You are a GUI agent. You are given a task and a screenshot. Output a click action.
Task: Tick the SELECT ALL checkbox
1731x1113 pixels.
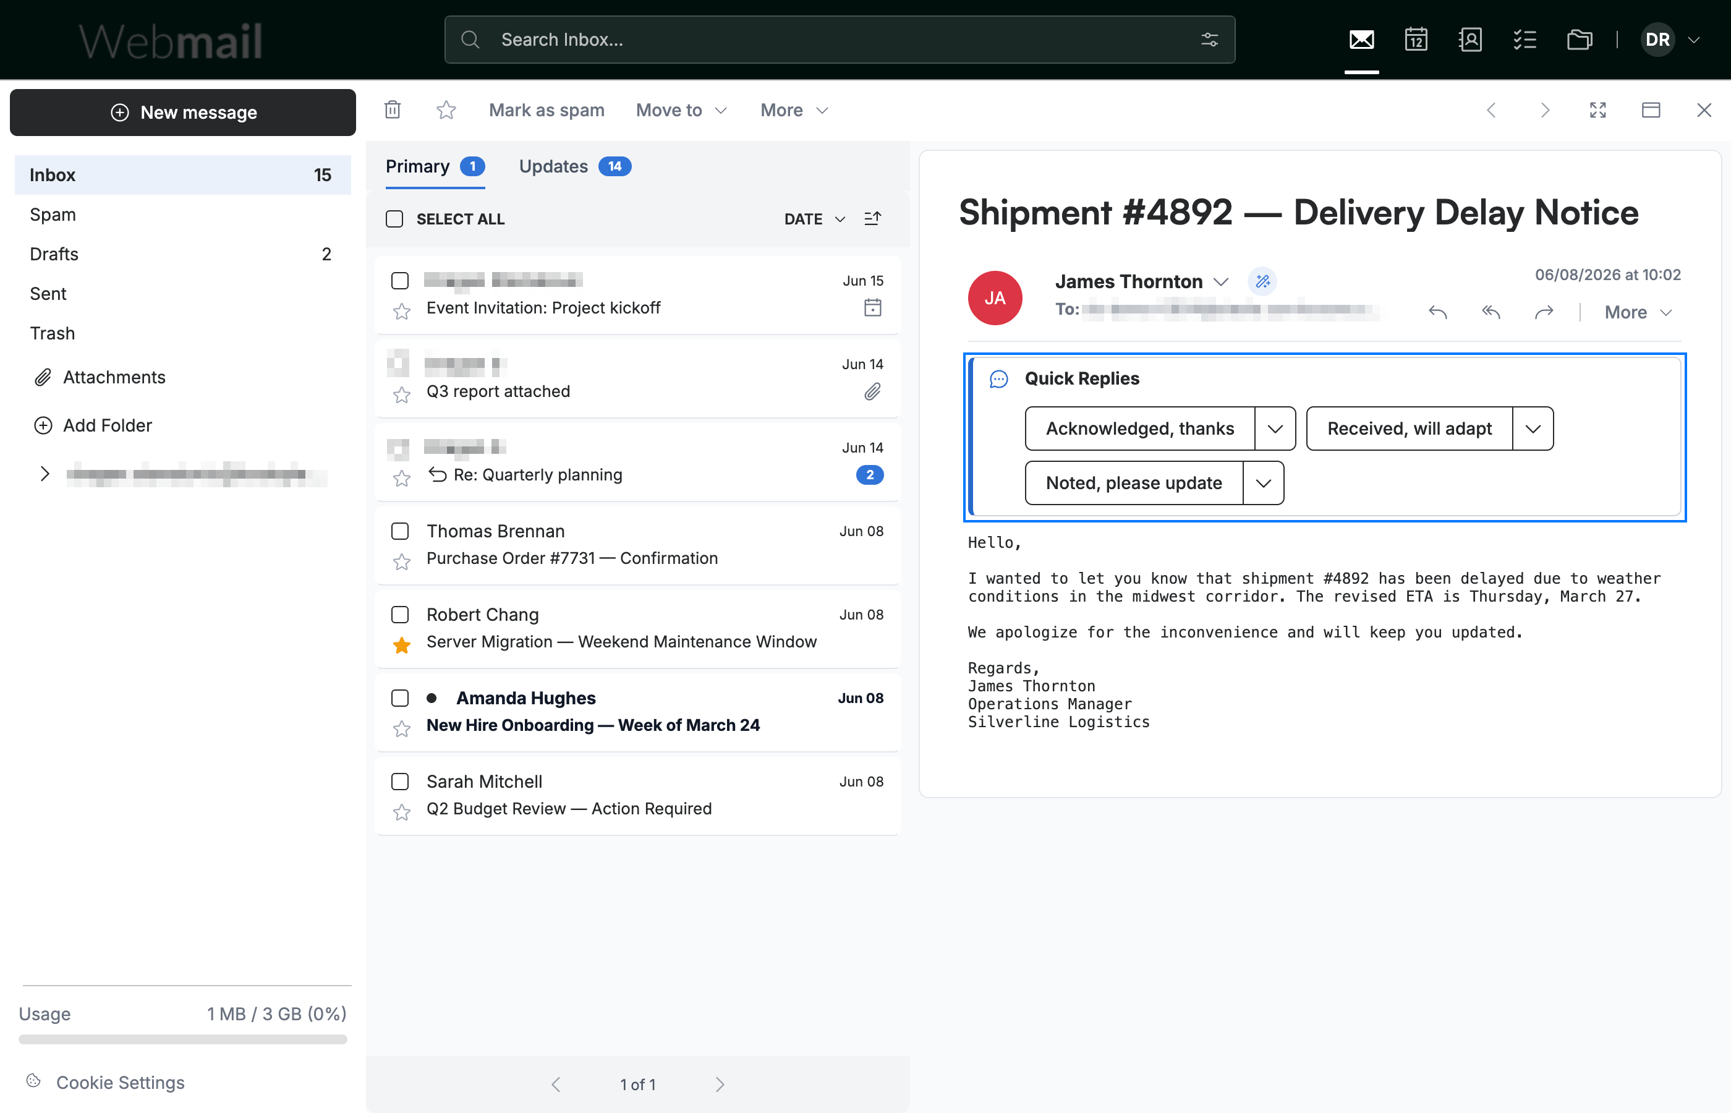(394, 219)
